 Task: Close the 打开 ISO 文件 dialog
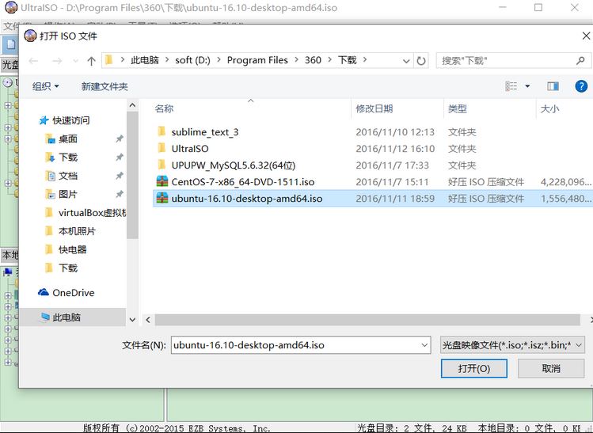586,36
